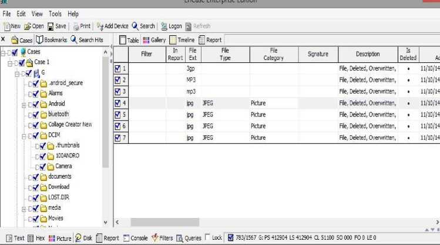The image size is (440, 245).
Task: Uncheck the Download folder checkbox
Action: coord(36,187)
